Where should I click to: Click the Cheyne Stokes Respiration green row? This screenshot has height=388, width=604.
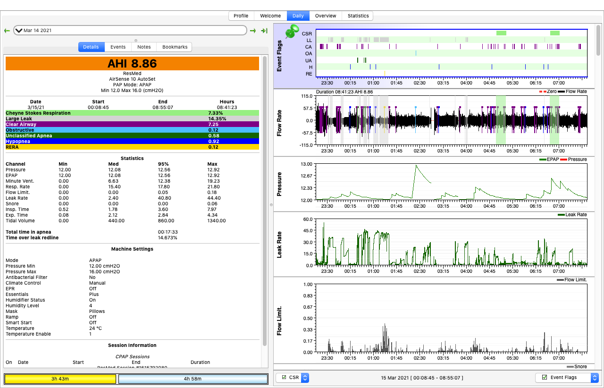pyautogui.click(x=132, y=113)
